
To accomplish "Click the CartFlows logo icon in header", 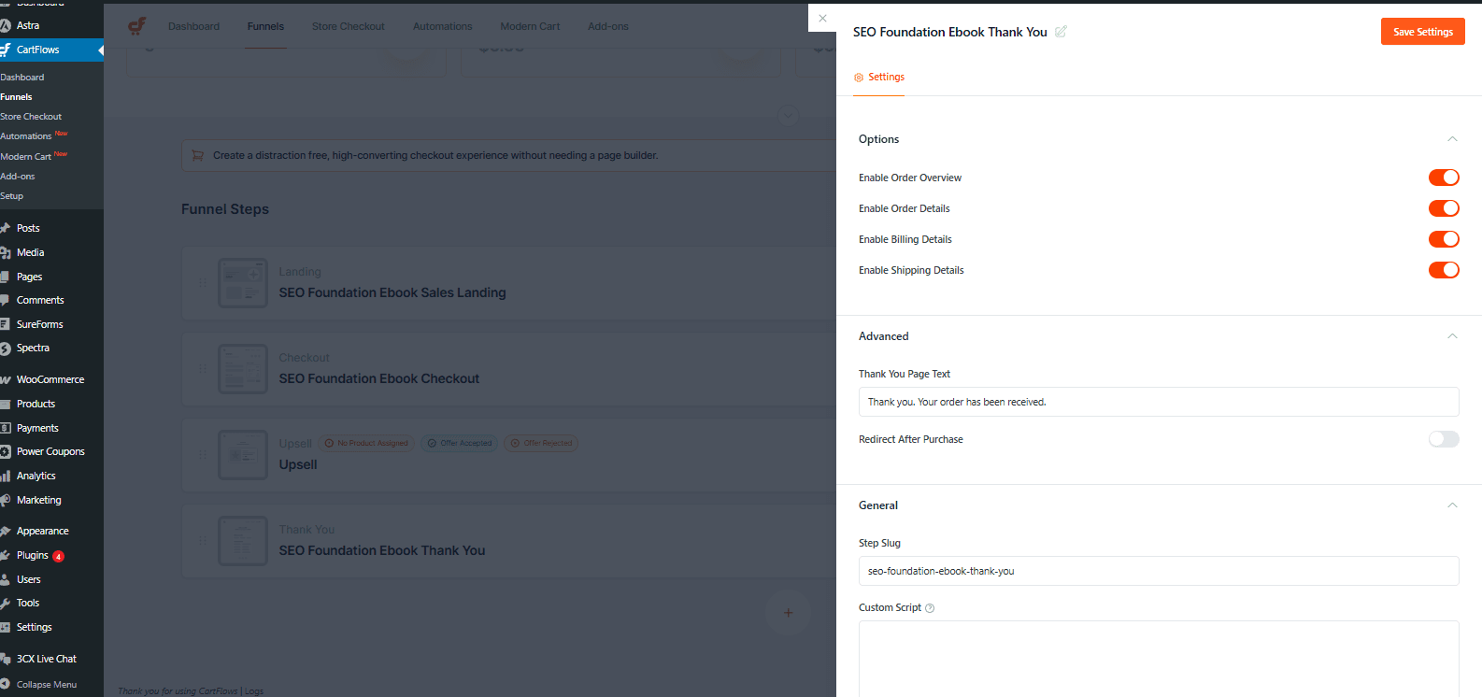I will tap(137, 26).
